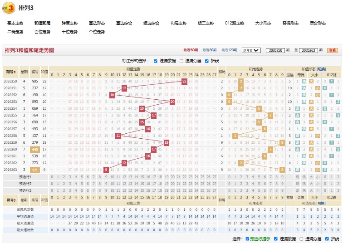Select number 27 in 预选行3 row
The width and height of the screenshot is (343, 243).
pyautogui.click(x=214, y=190)
